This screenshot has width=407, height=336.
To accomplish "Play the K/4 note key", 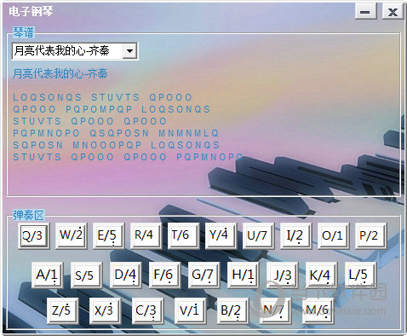I will tap(321, 275).
